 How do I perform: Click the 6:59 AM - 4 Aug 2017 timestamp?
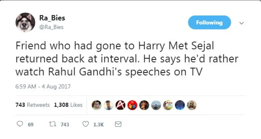pos(43,86)
